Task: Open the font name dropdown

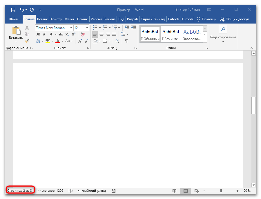Action: pyautogui.click(x=71, y=28)
